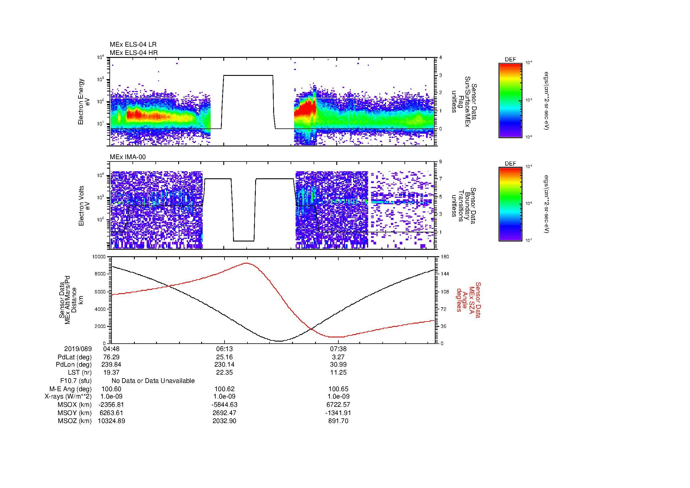Click the LST value 22.35
Screen dimensions: 690x488
coord(224,373)
